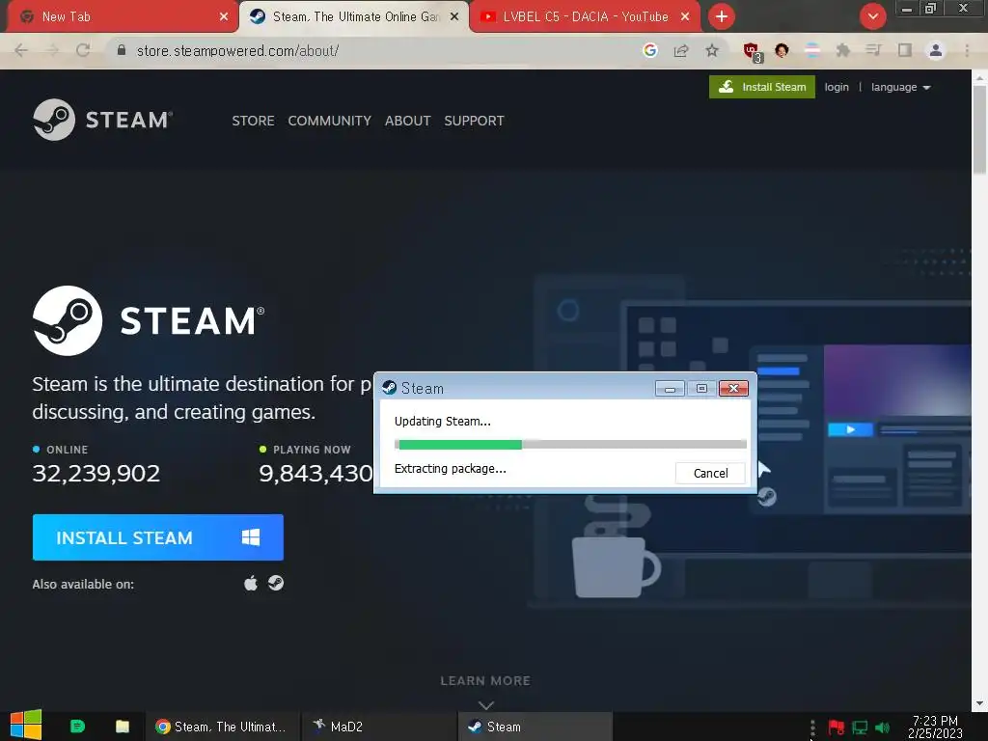Close the Steam browser tab
This screenshot has width=988, height=741.
[x=454, y=17]
